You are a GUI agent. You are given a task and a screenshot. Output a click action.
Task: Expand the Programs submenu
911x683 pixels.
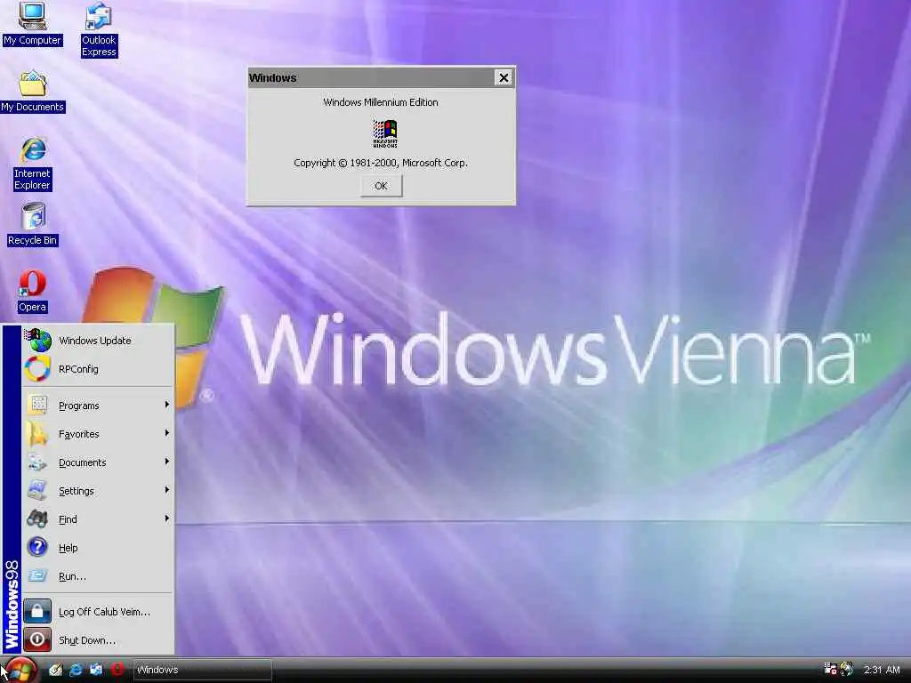point(98,406)
